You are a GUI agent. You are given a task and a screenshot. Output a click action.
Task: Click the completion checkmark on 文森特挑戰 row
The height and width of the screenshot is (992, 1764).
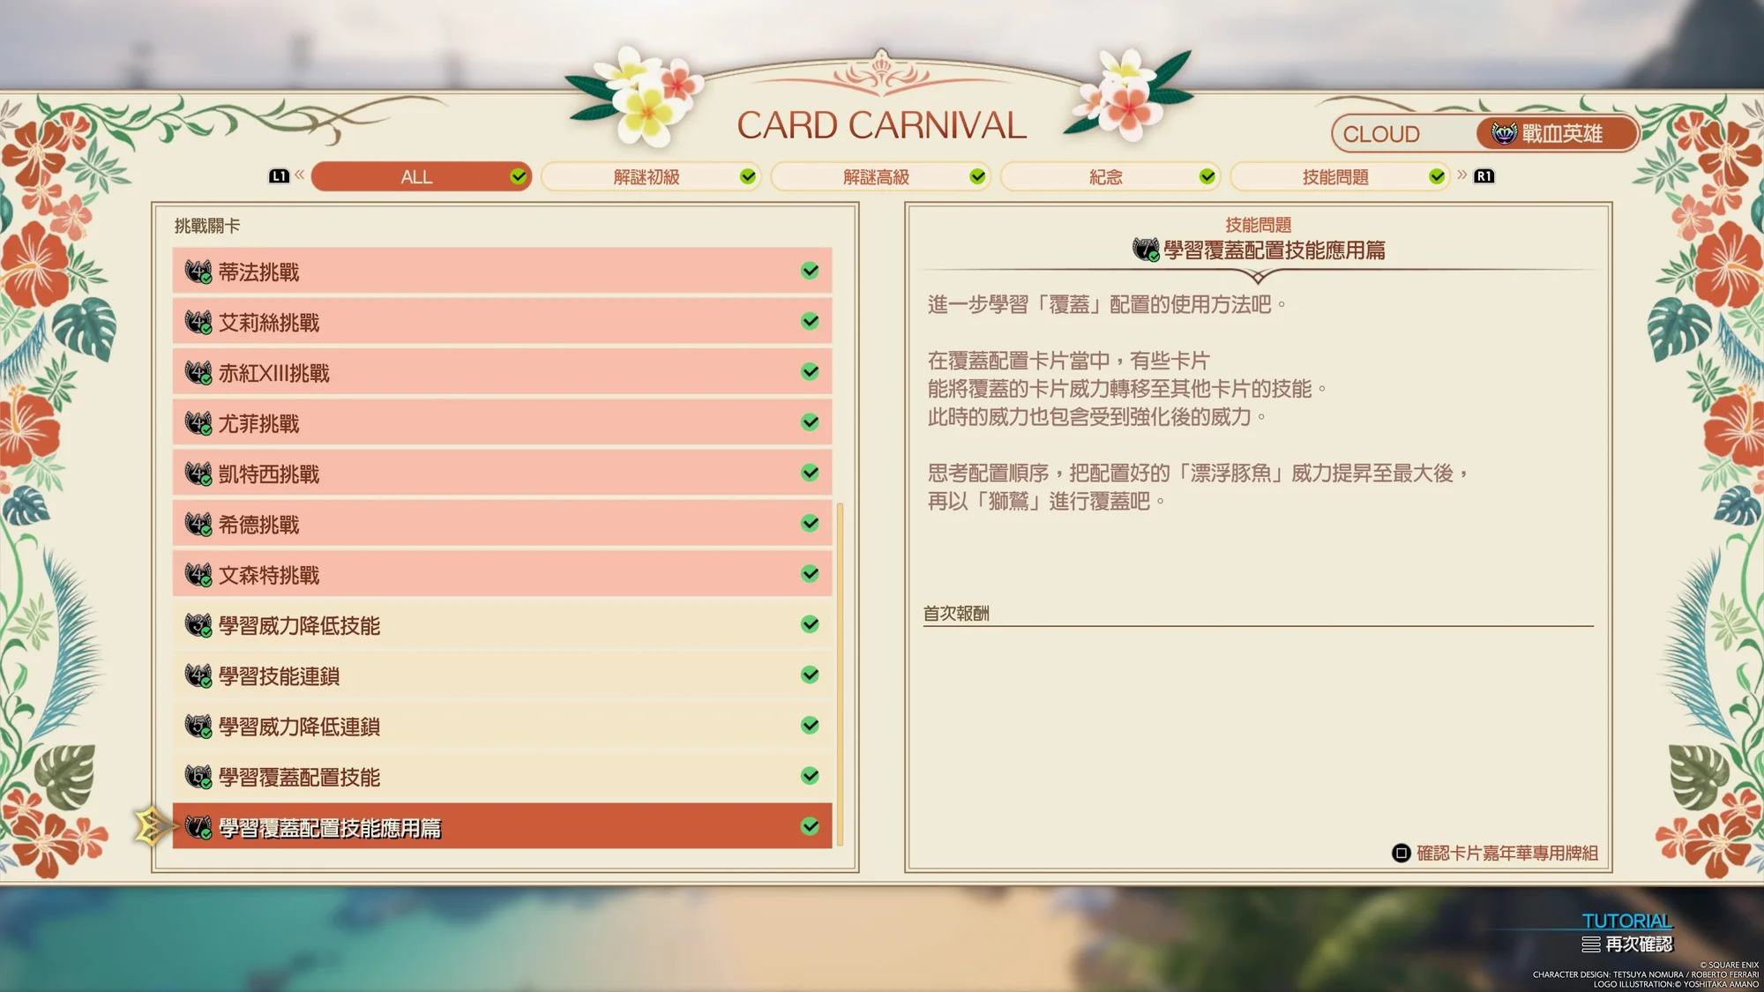point(810,573)
